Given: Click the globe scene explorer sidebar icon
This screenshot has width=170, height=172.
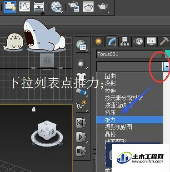Looking at the screenshot, I should 81,45.
